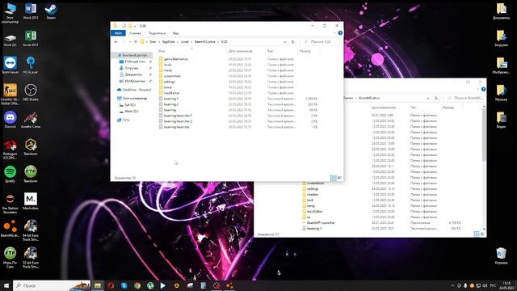The width and height of the screenshot is (517, 291).
Task: Click the taskbar clock
Action: [507, 285]
